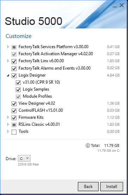Click the Back button
This screenshot has height=195, width=128.
[88, 187]
